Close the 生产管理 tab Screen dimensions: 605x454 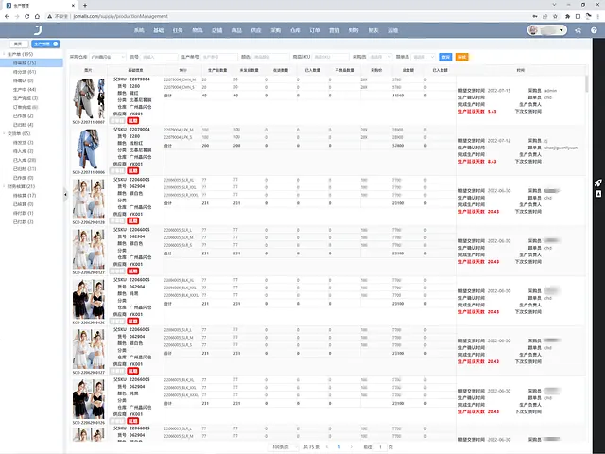(56, 44)
